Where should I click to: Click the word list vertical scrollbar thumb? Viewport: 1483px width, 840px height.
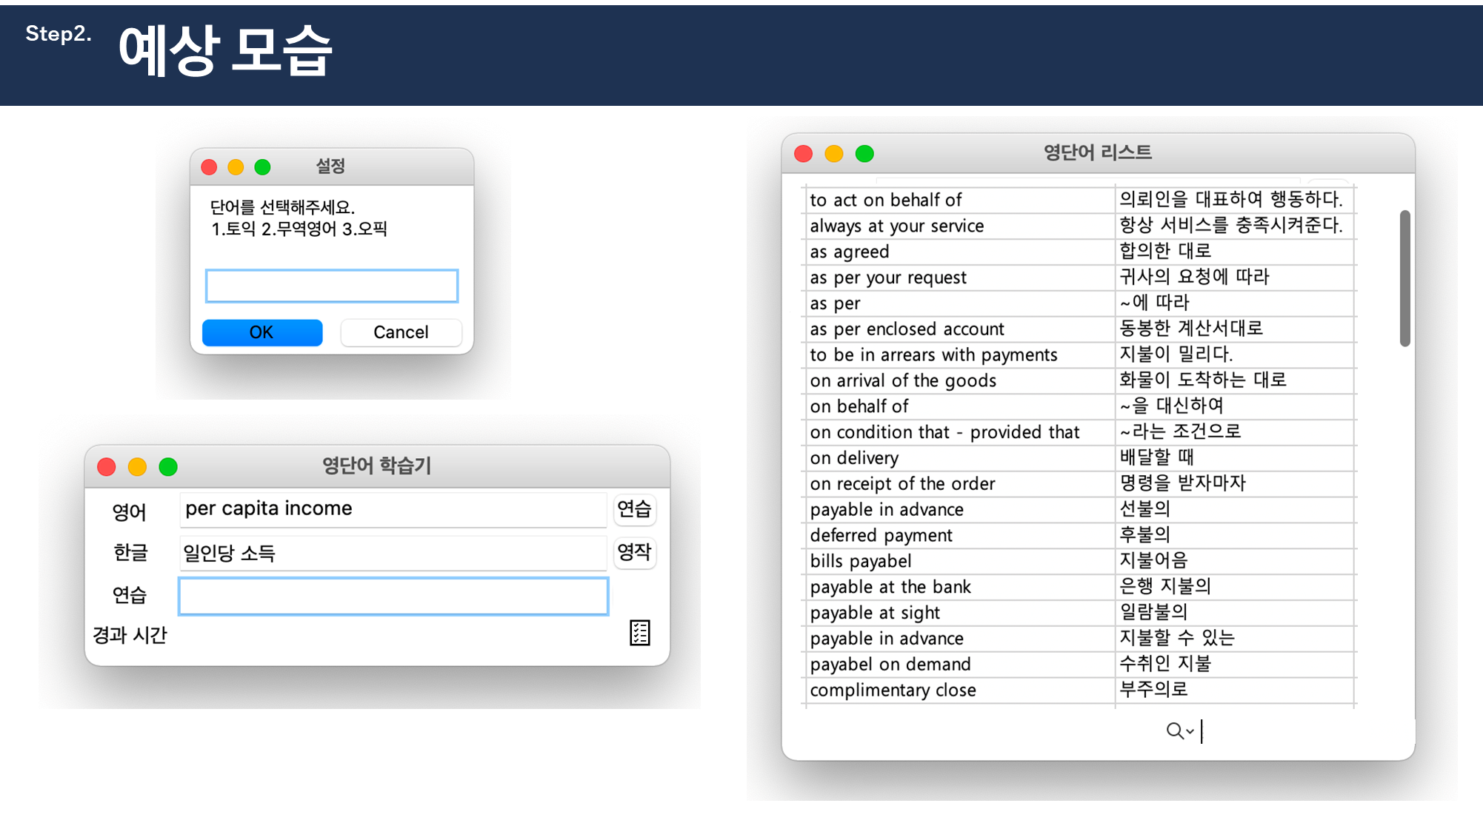tap(1404, 278)
